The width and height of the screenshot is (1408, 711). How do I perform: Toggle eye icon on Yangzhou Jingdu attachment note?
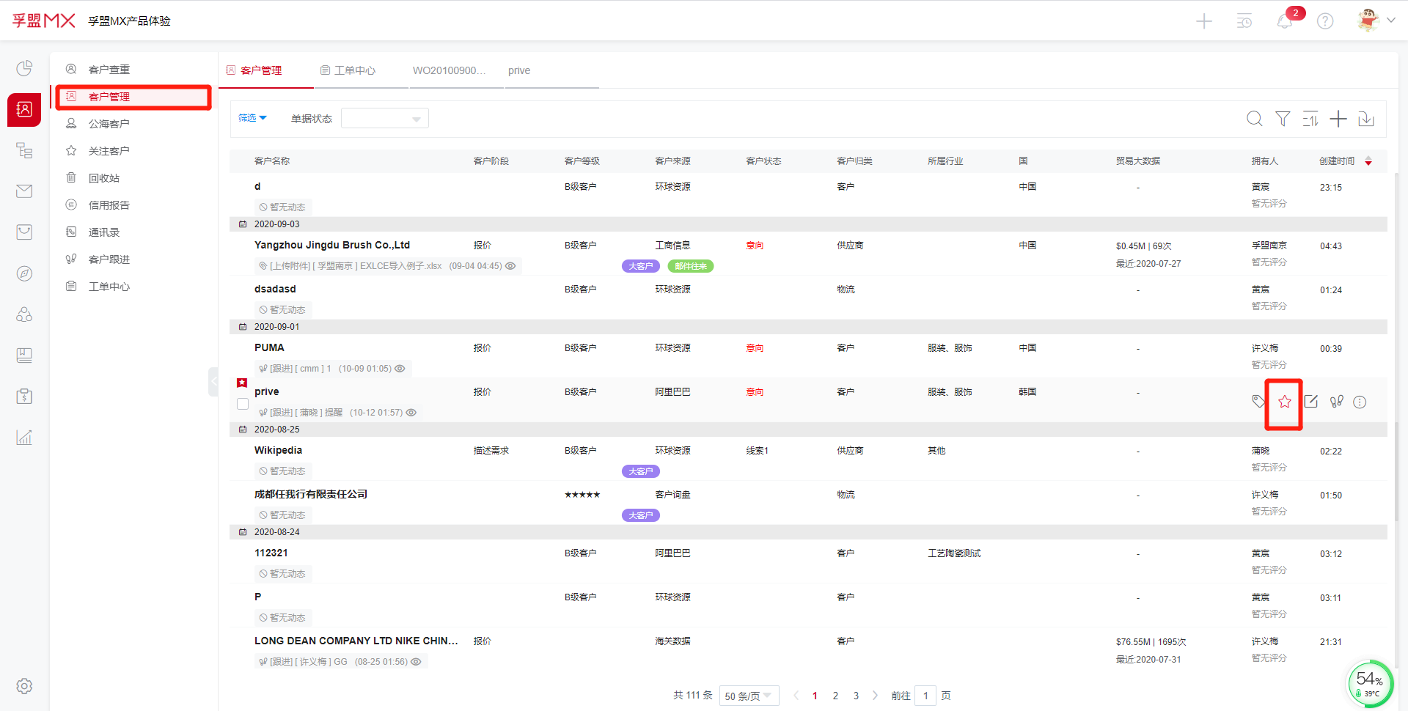510,266
